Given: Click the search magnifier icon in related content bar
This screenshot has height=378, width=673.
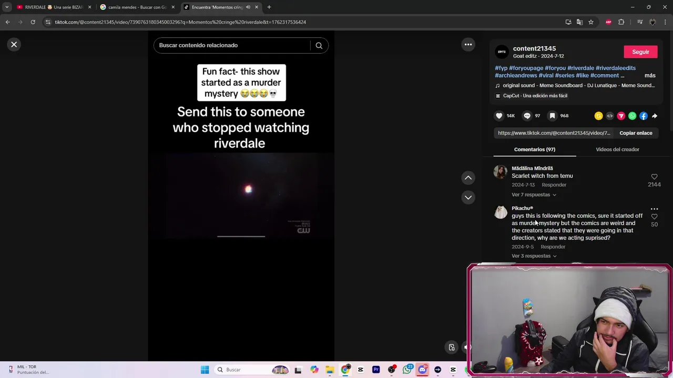Looking at the screenshot, I should click(319, 45).
